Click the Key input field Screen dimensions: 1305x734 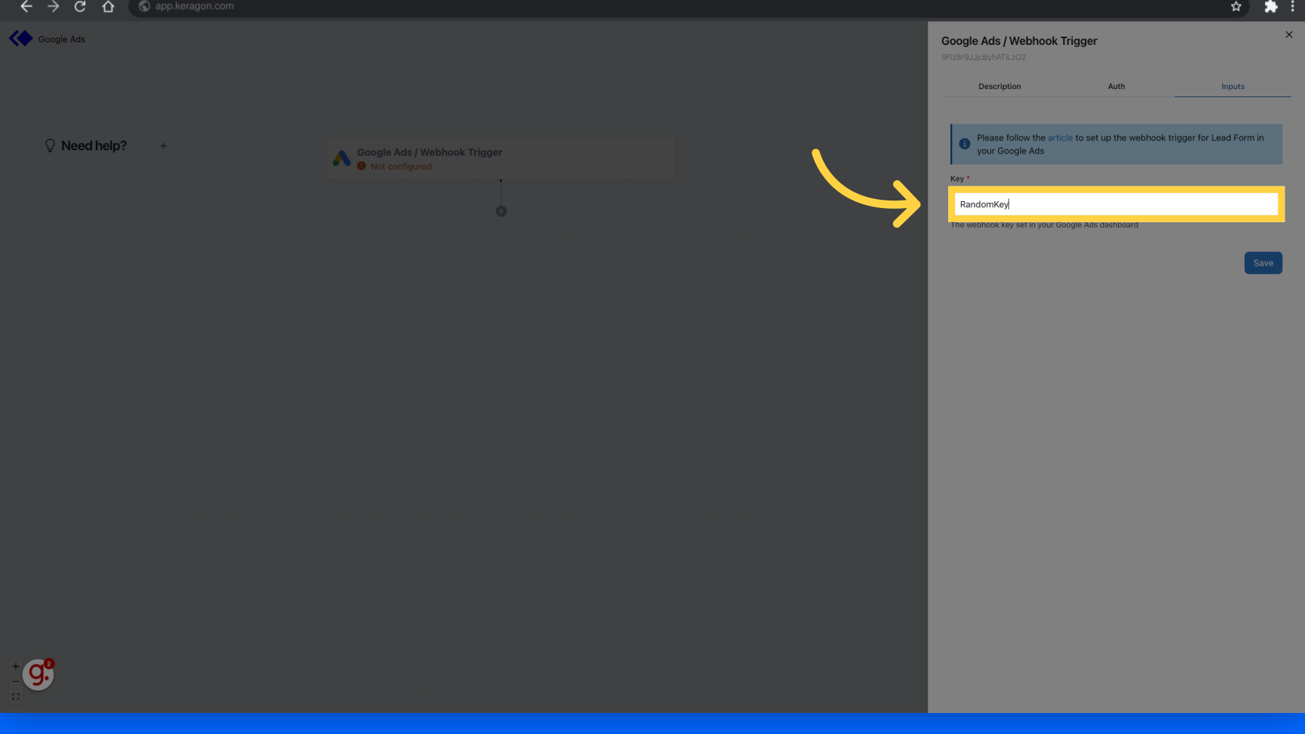tap(1116, 205)
